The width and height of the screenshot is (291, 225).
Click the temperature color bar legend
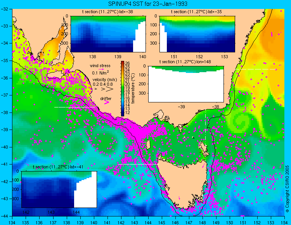(x=123, y=89)
